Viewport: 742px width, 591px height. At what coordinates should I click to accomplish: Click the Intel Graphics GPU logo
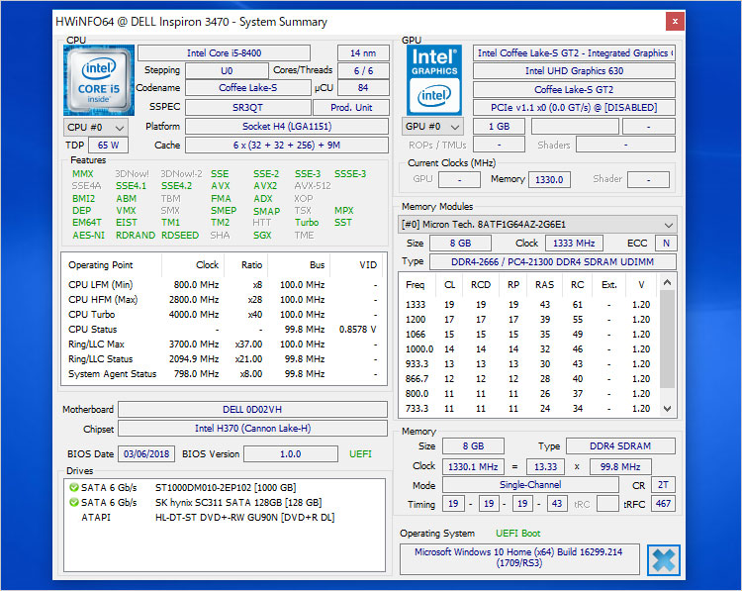(x=434, y=80)
